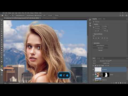128x96 pixels.
Task: Hide the Background layer
Action: click(93, 80)
